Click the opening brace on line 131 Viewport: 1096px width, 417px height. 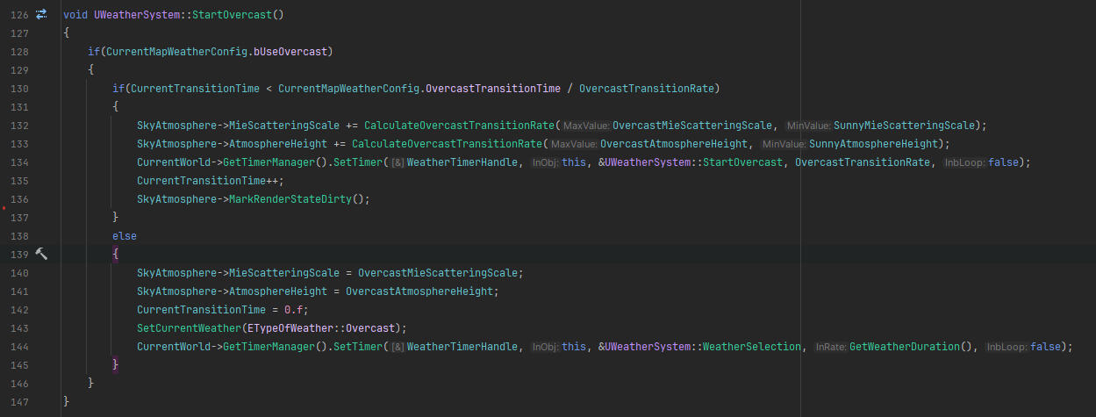(x=116, y=106)
